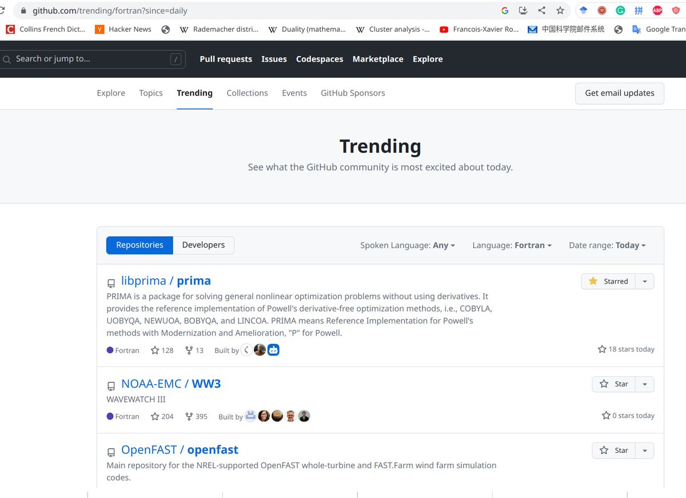Screen dimensions: 686x498
Task: Click repository icon beside OpenFAST / openfast
Action: pos(111,452)
